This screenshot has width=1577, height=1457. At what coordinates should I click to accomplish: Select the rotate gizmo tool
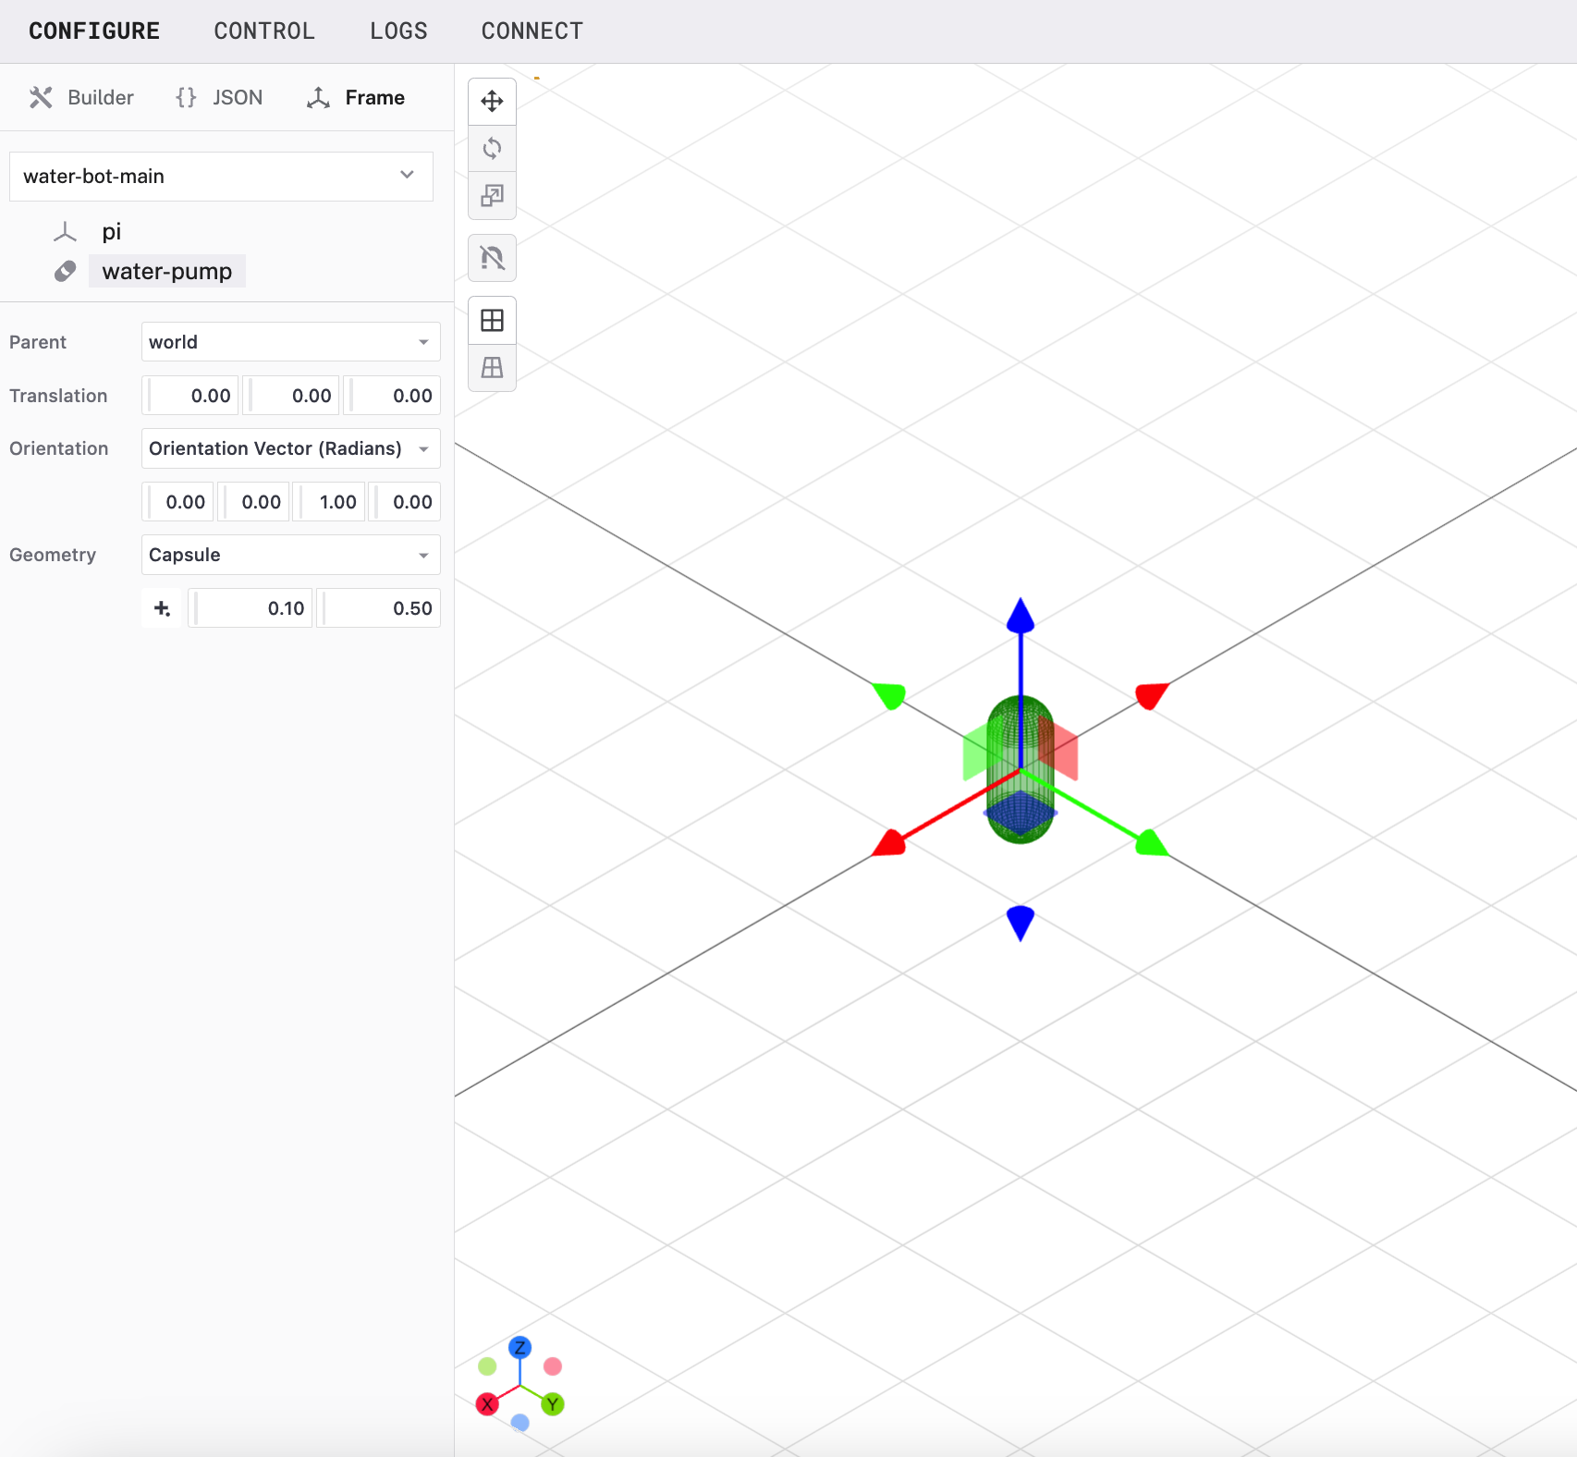click(492, 148)
